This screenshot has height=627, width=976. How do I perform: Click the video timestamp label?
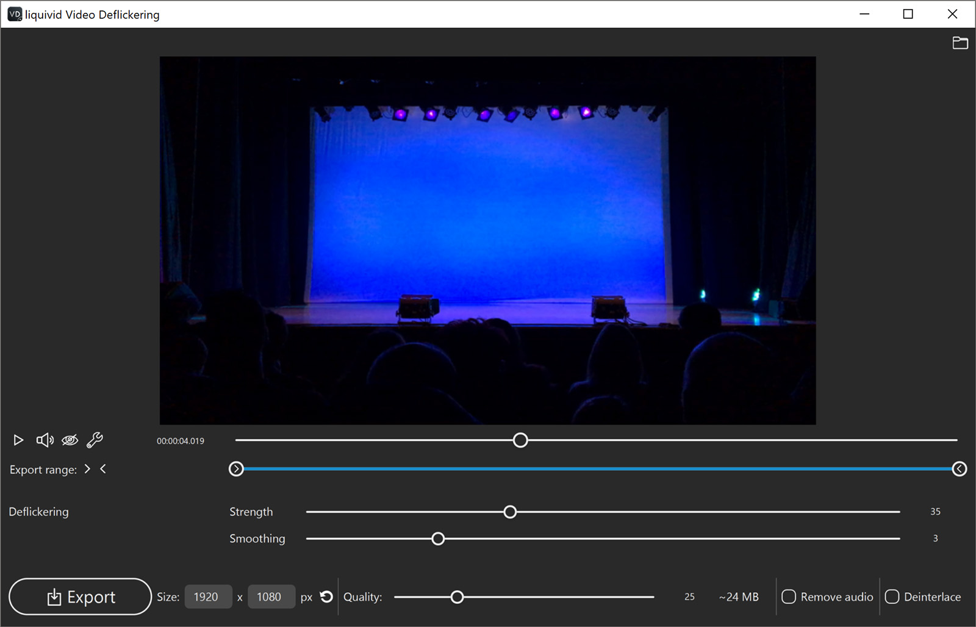(x=180, y=440)
